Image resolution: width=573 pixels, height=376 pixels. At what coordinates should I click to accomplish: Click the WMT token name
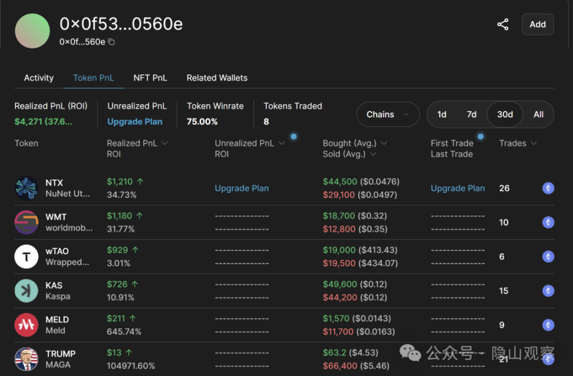[x=56, y=217]
